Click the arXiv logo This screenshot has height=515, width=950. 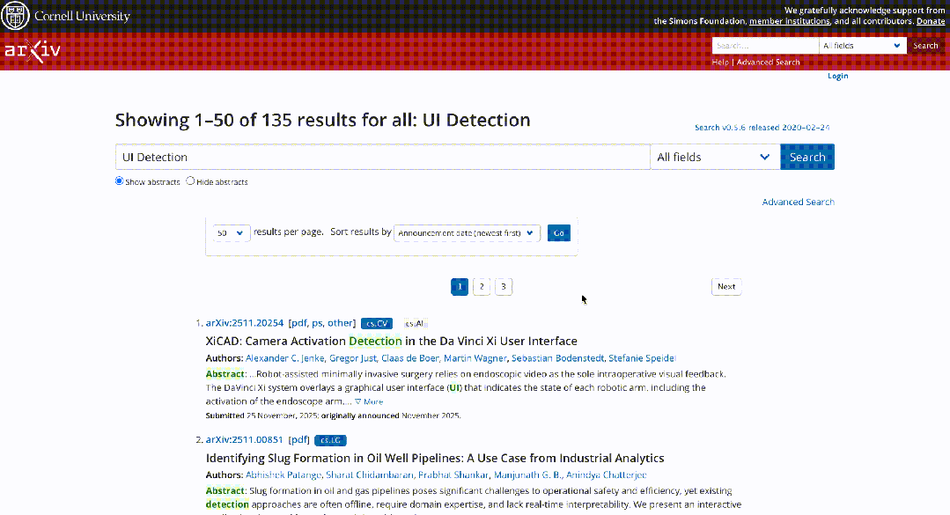tap(33, 50)
